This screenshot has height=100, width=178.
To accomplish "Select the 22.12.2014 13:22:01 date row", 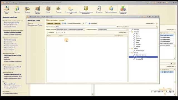I will [167, 72].
